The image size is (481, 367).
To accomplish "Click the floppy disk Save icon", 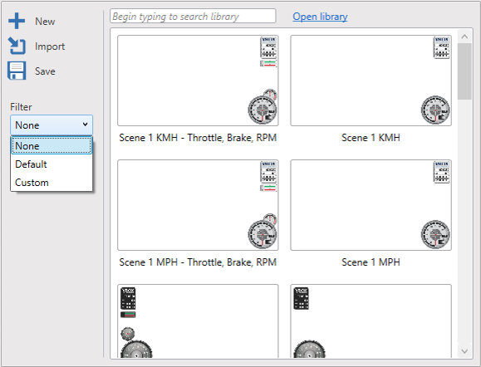I will pyautogui.click(x=17, y=71).
